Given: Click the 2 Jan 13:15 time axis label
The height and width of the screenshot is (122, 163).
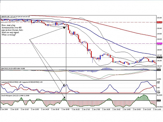Looking at the screenshot, I should 25,109.
